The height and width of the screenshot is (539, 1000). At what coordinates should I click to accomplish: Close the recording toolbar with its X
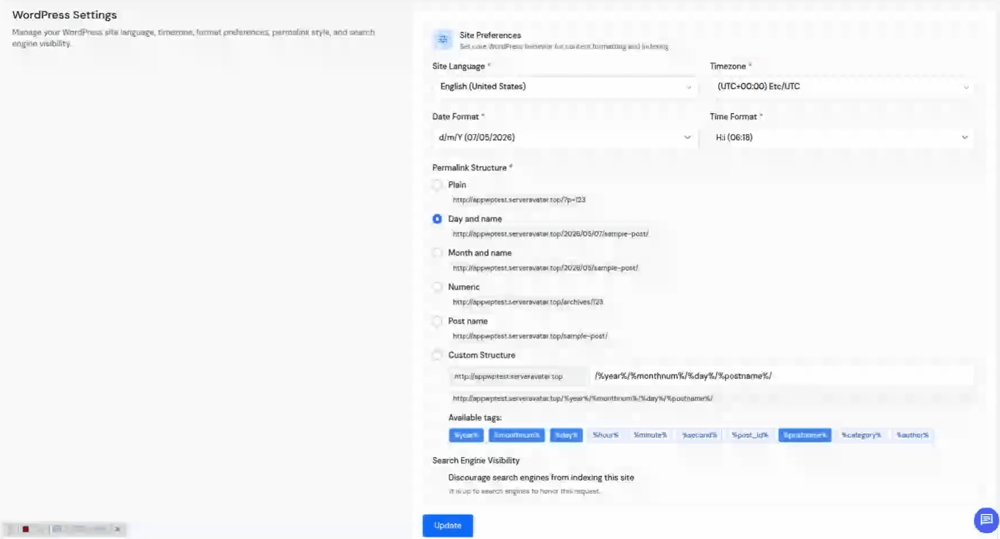(118, 529)
